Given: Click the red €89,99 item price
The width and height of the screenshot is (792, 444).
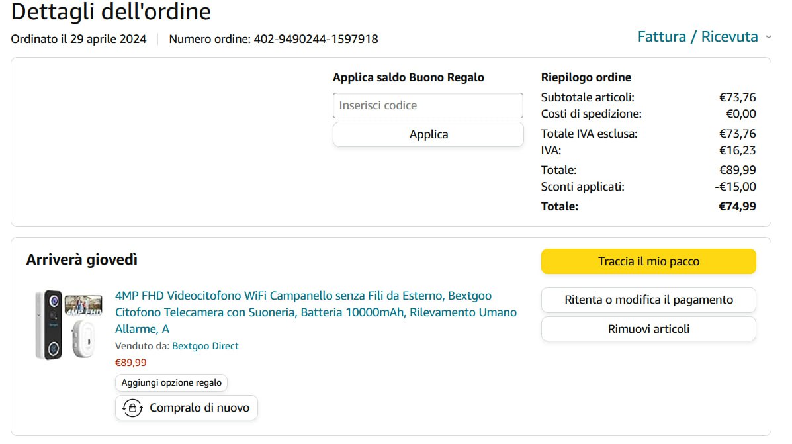Looking at the screenshot, I should point(131,363).
